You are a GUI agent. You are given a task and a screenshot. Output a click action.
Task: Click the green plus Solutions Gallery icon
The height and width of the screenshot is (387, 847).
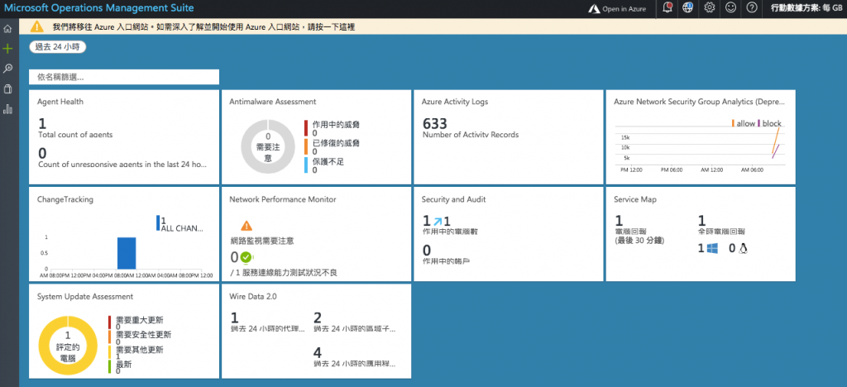(x=7, y=49)
